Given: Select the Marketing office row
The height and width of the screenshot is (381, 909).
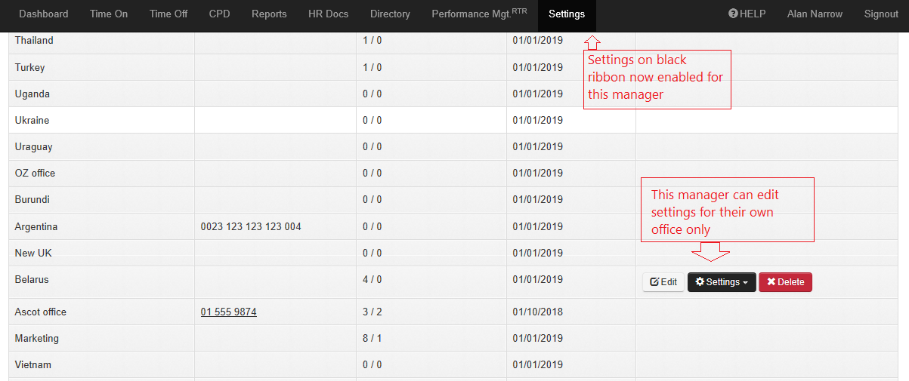Looking at the screenshot, I should [x=36, y=339].
